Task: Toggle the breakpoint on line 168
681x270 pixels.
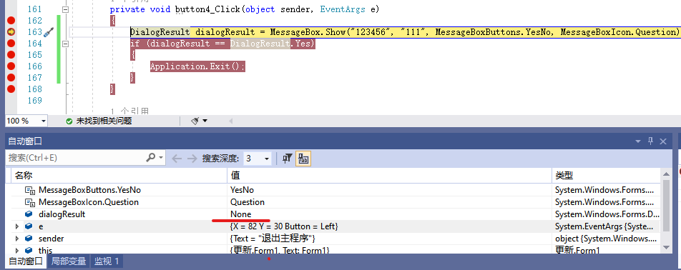Action: tap(11, 89)
